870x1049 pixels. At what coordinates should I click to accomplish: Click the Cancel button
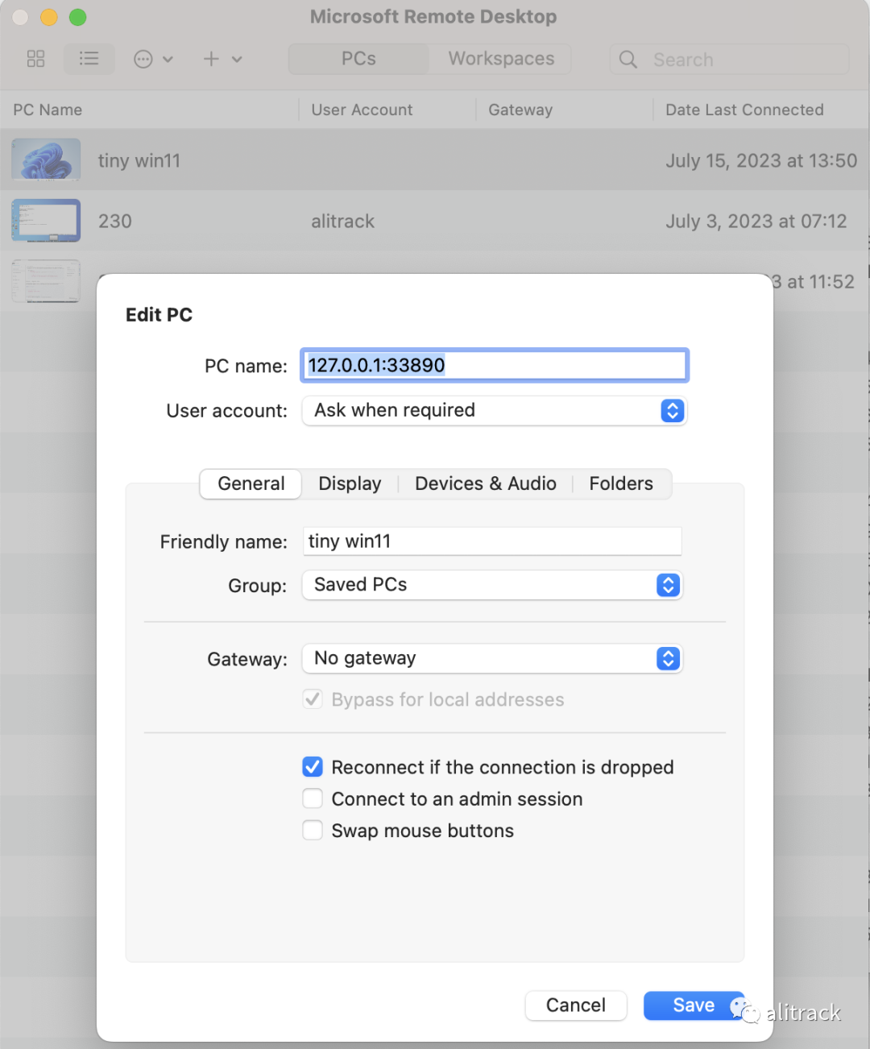(x=576, y=1005)
